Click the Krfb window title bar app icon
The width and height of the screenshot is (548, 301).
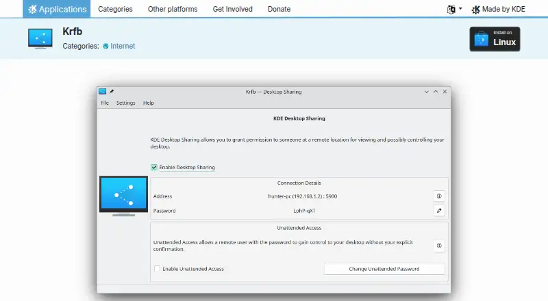tap(102, 92)
